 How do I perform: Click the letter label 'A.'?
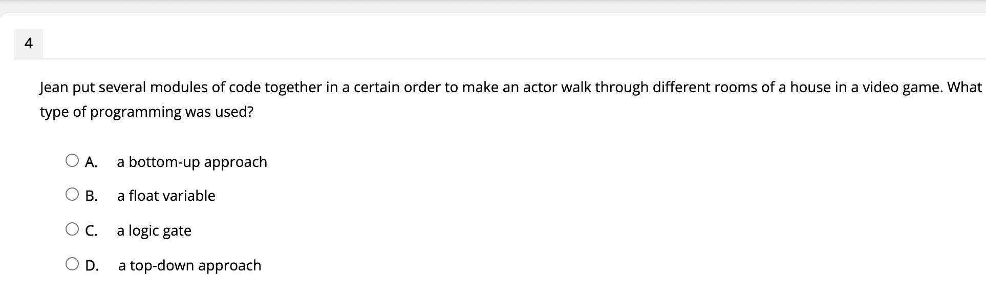(91, 162)
